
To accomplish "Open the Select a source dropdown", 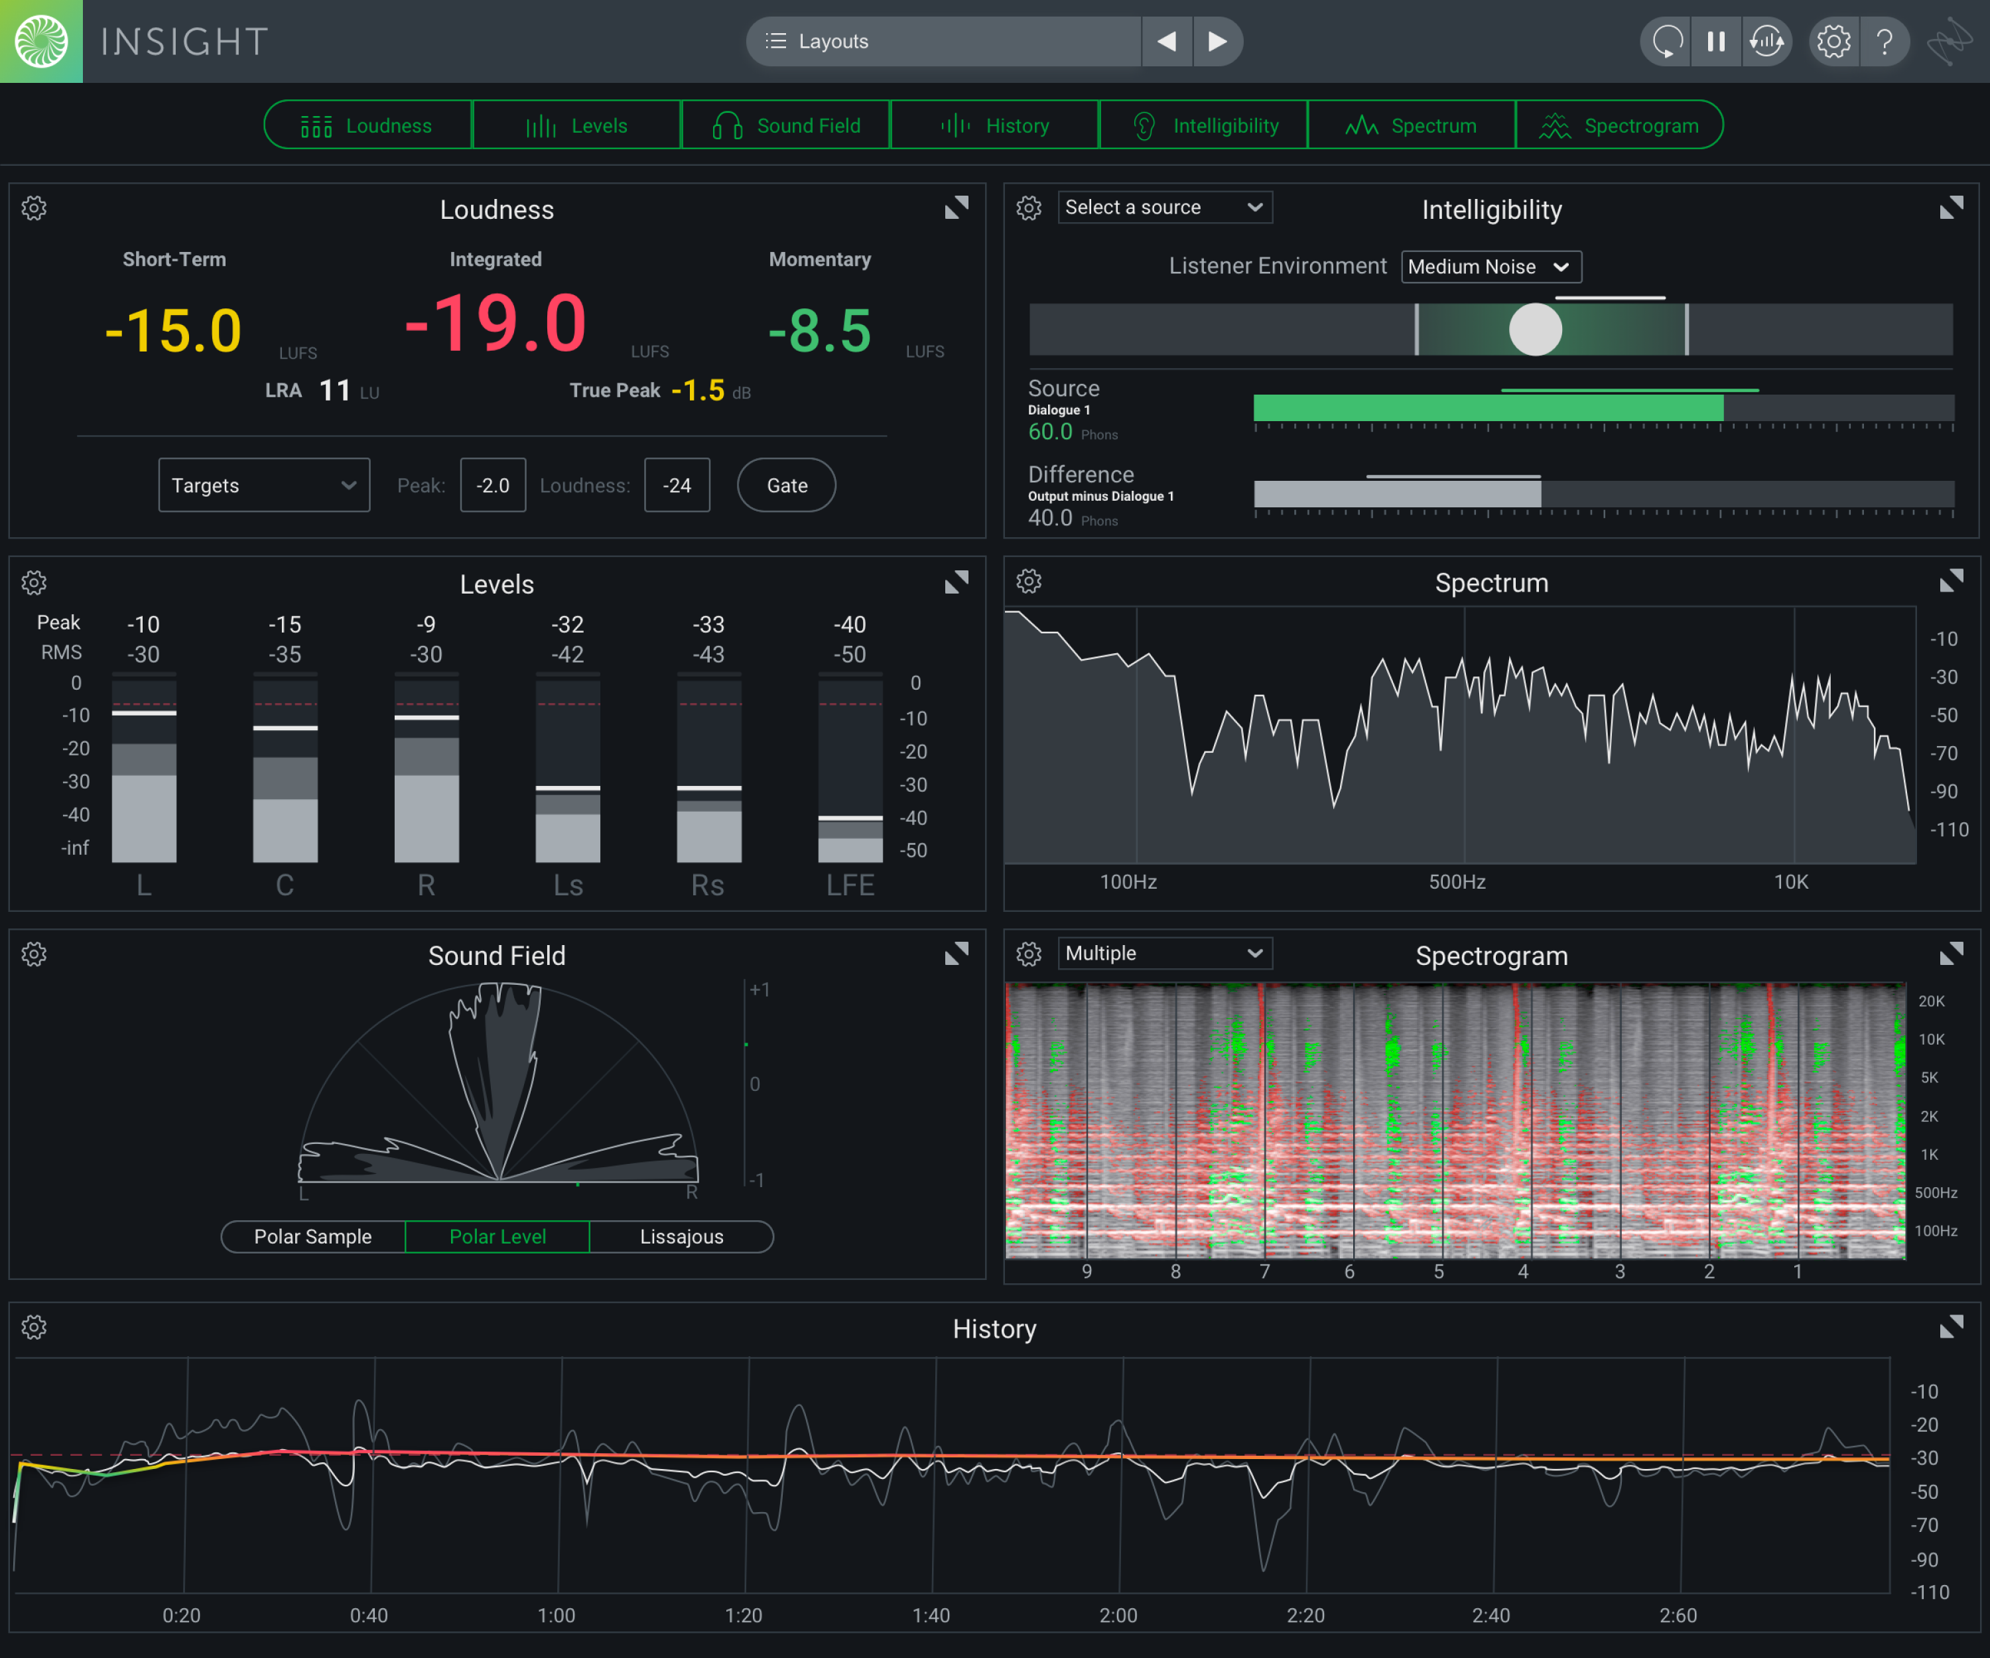I will coord(1165,206).
